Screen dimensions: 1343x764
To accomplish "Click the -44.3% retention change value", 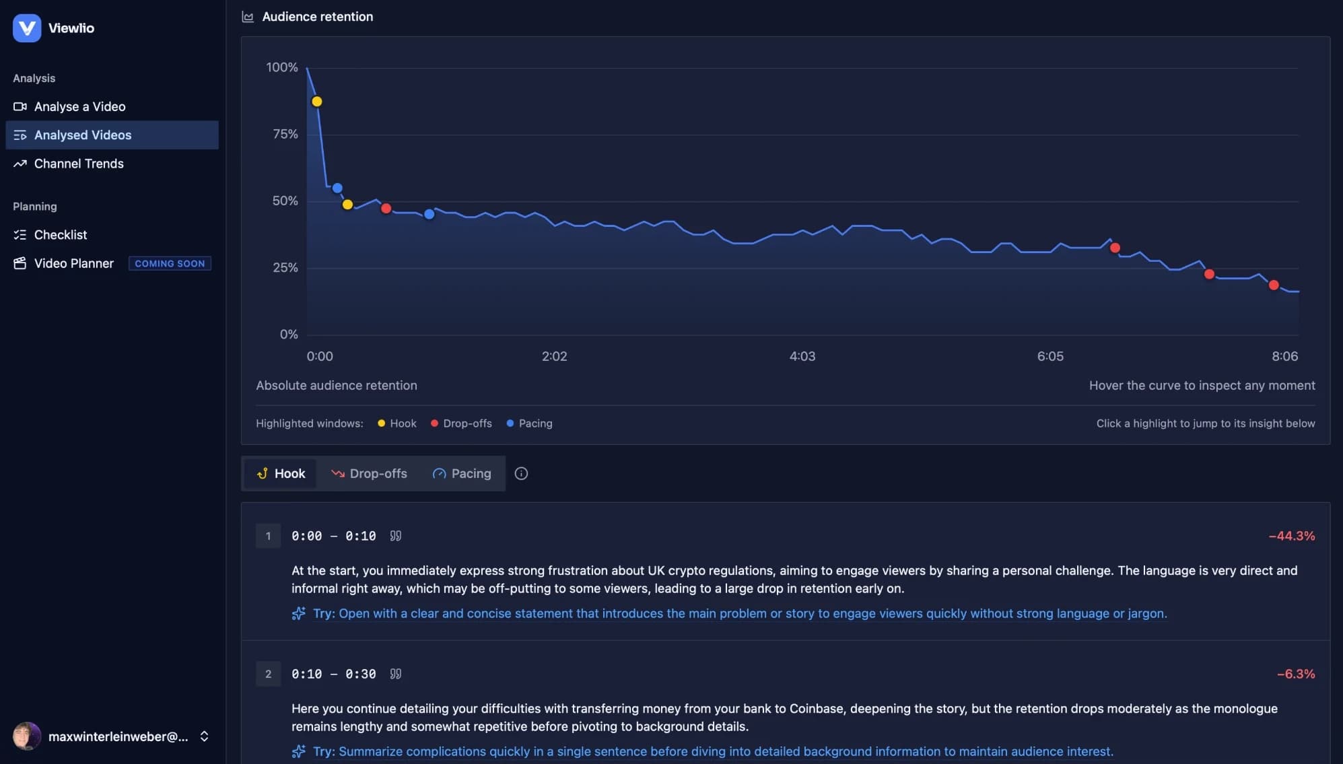I will pyautogui.click(x=1291, y=536).
